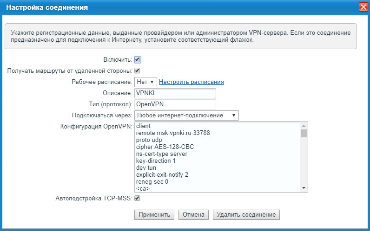The width and height of the screenshot is (370, 231).
Task: Click the OpenVPN config scrollbar thumb
Action: [x=304, y=134]
